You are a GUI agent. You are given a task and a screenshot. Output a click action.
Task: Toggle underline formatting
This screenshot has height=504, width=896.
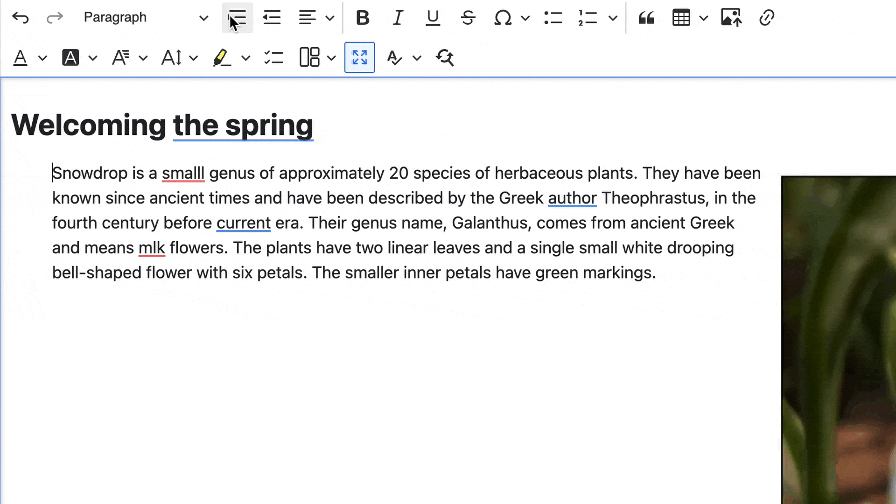[x=433, y=18]
